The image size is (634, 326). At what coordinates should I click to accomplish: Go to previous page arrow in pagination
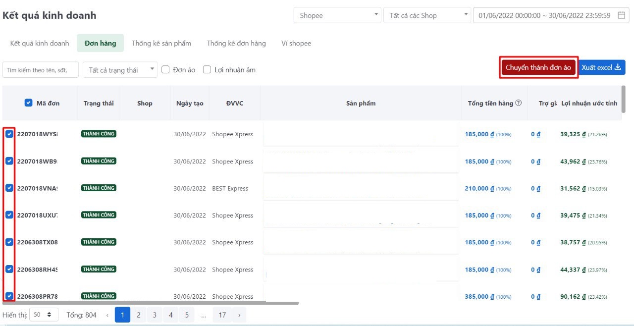click(x=107, y=315)
